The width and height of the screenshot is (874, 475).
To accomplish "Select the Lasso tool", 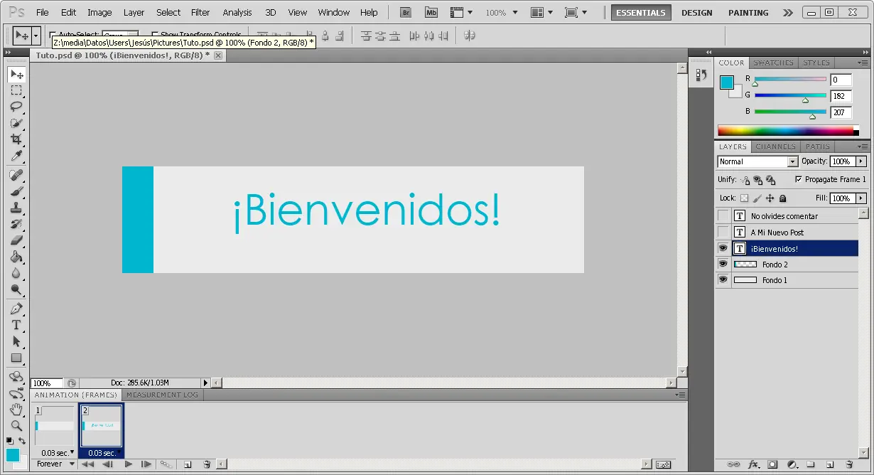I will (16, 107).
